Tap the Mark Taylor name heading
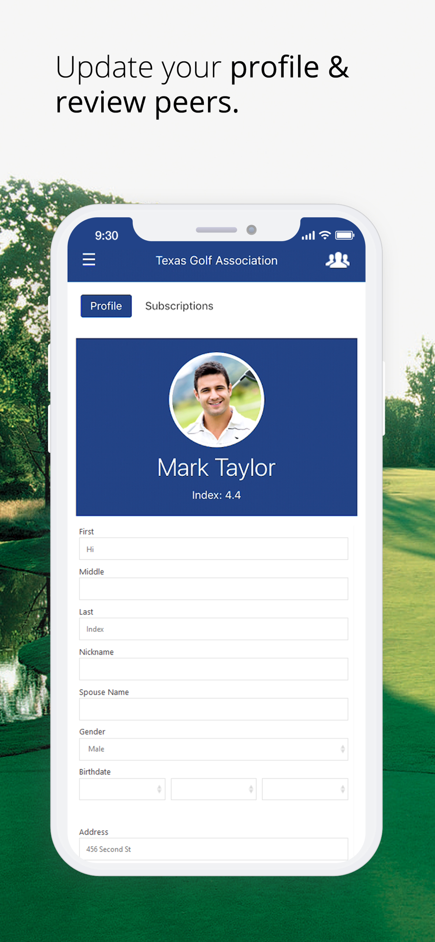This screenshot has height=942, width=435. (217, 468)
